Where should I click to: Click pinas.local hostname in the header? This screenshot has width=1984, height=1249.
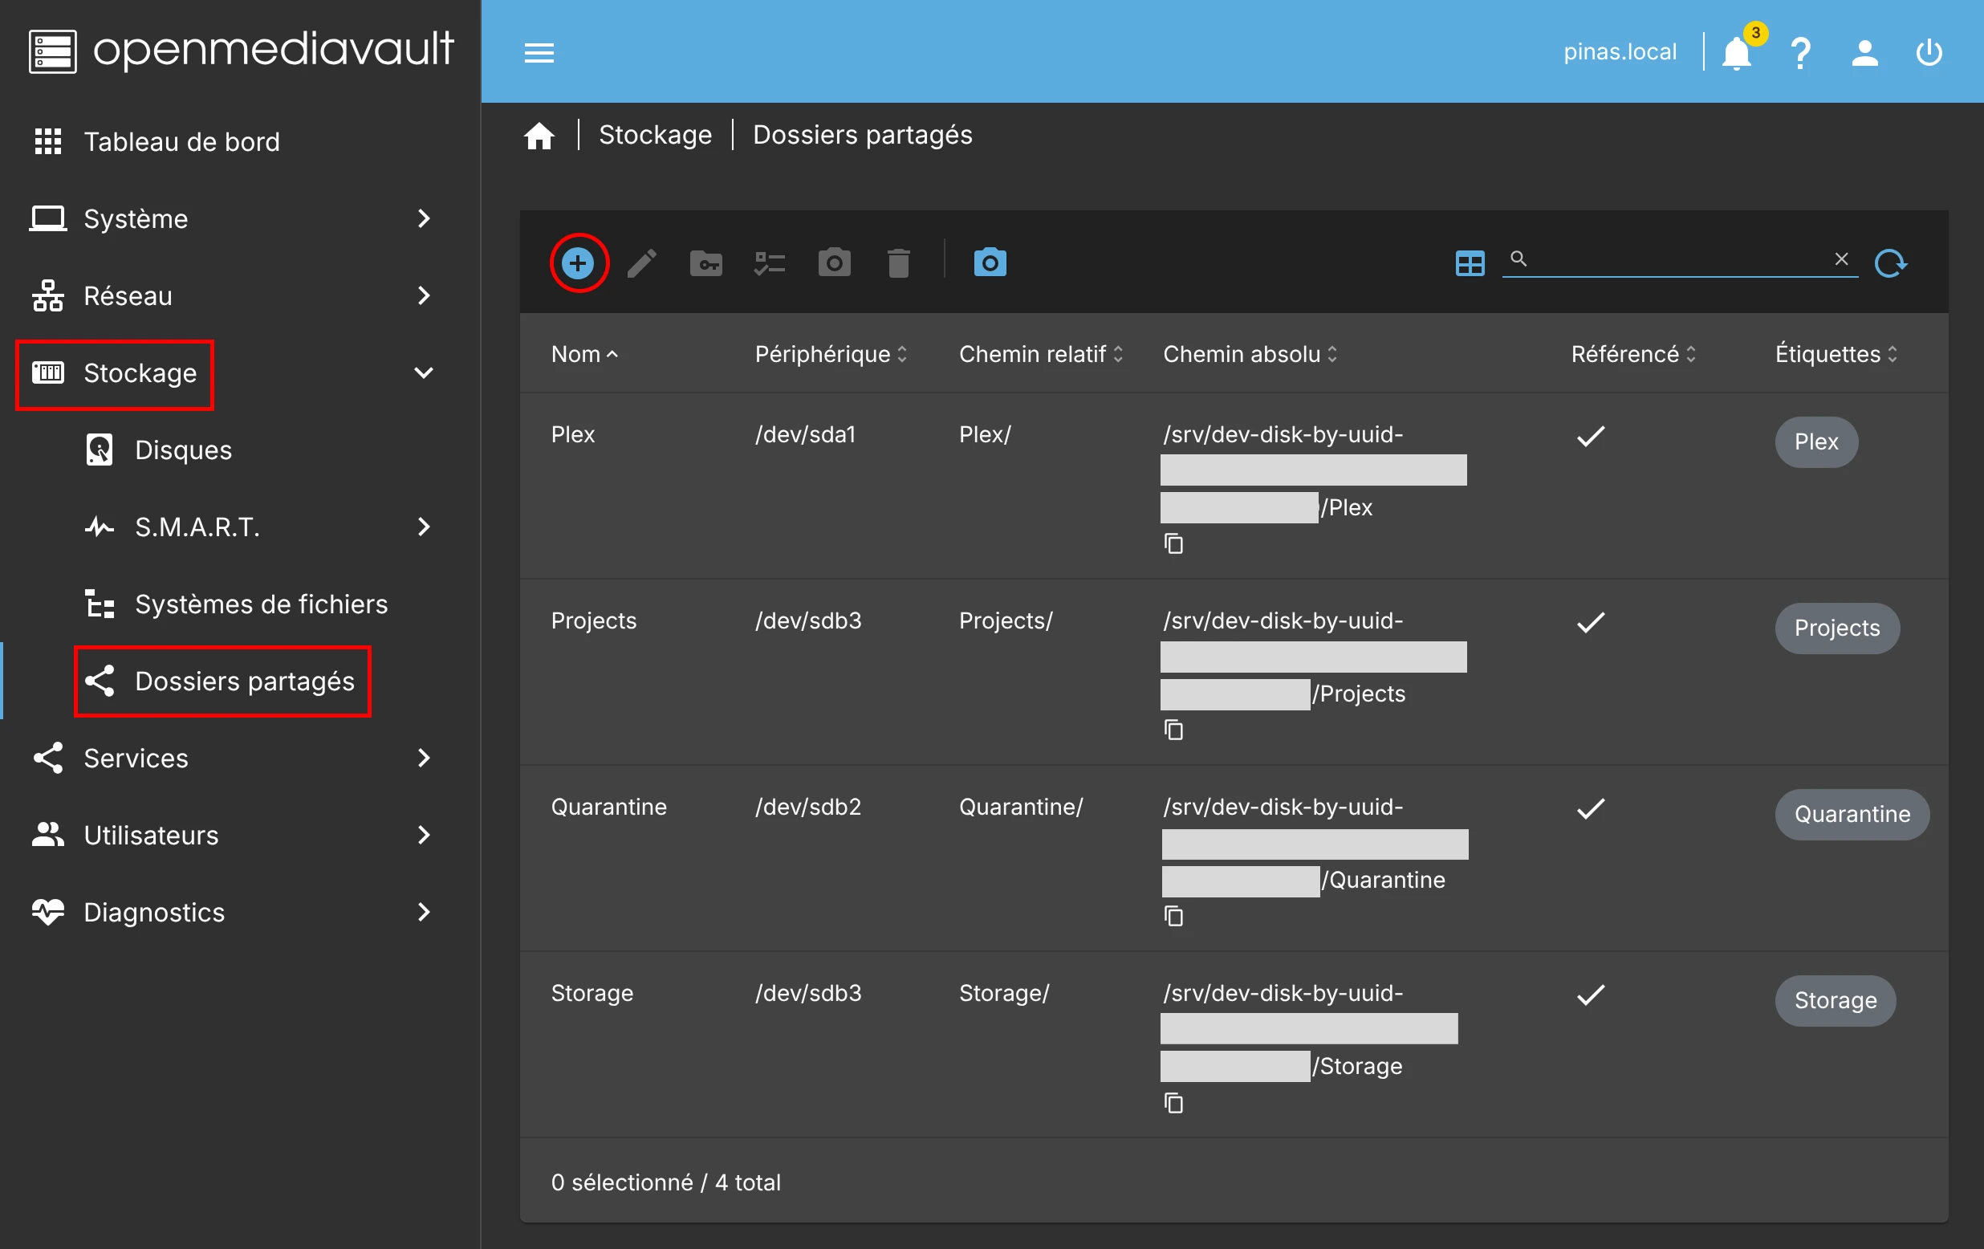click(x=1620, y=53)
